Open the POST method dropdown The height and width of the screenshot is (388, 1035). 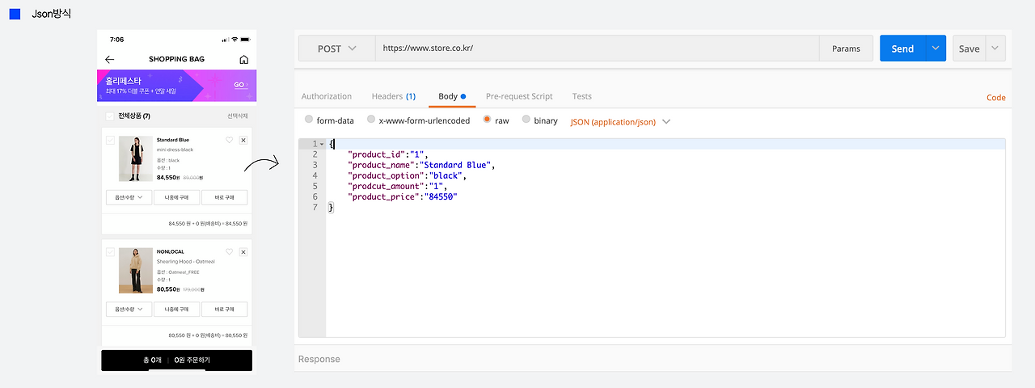pos(337,48)
